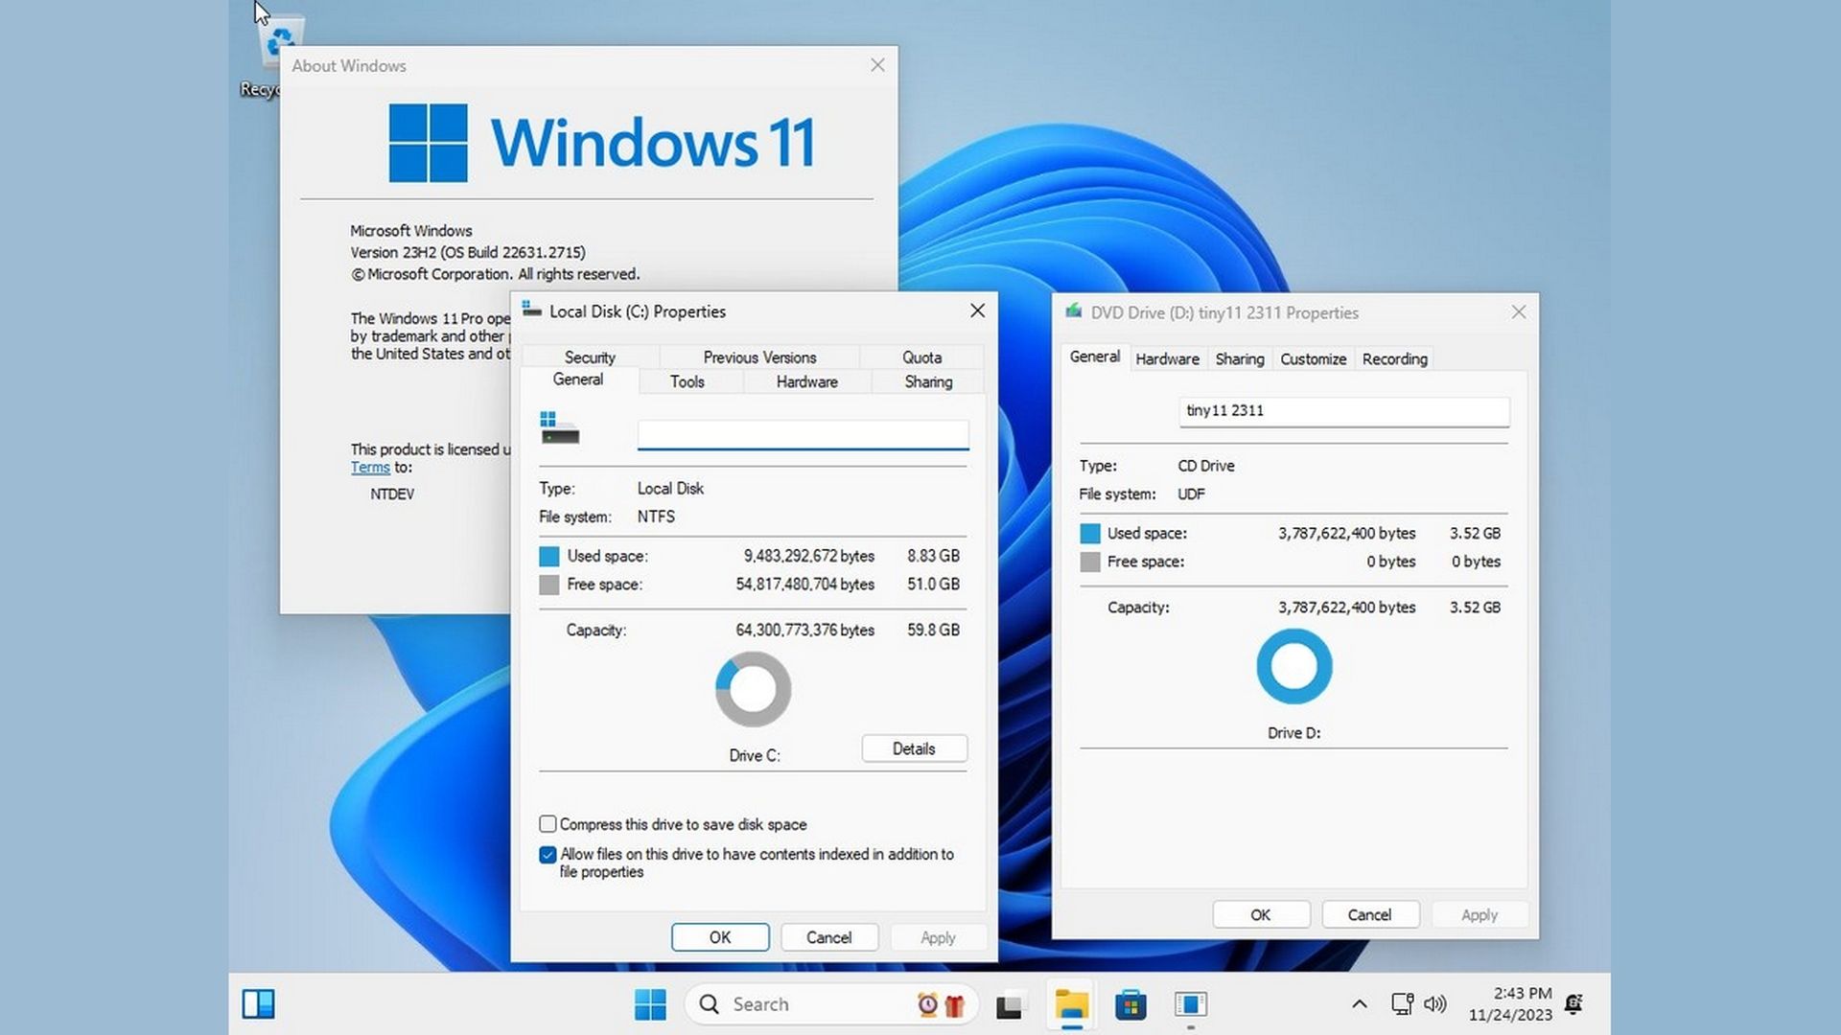Open the Security tab in Local Disk Properties

pos(591,356)
